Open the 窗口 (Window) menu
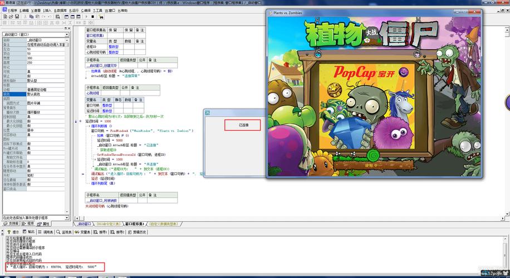This screenshot has width=510, height=278. (x=110, y=11)
